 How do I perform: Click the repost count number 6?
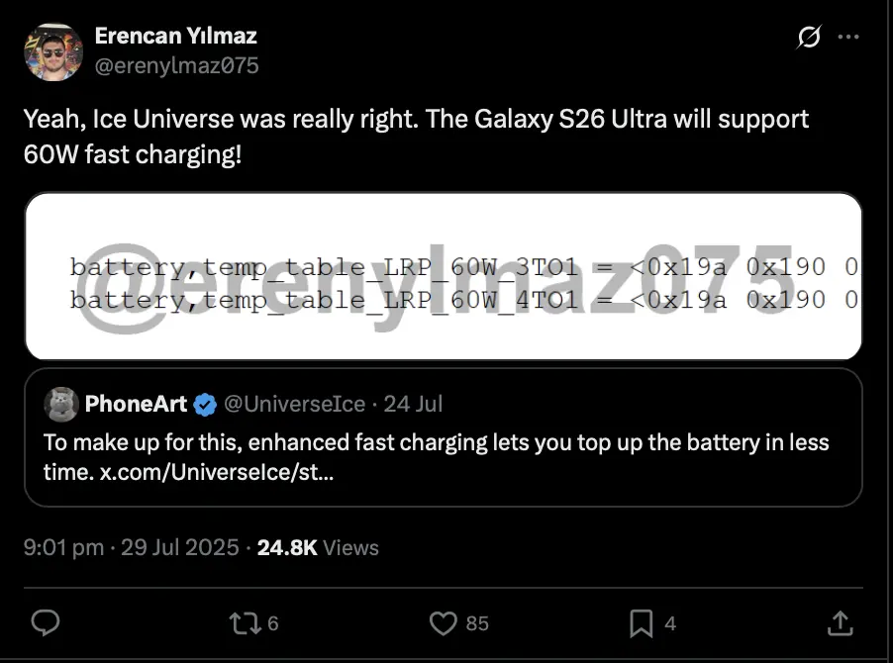[x=272, y=623]
